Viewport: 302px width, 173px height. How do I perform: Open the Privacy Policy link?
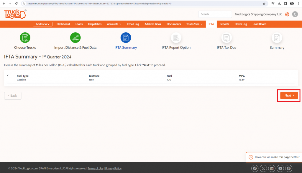click(x=113, y=168)
